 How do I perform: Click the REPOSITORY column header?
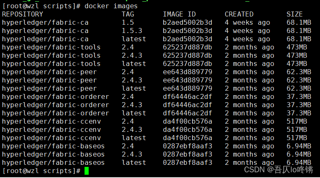tap(22, 14)
